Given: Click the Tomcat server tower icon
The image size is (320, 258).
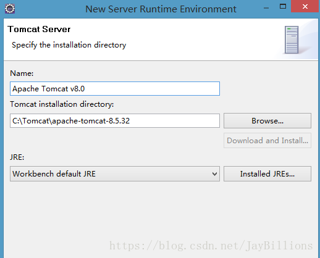Looking at the screenshot, I should tap(292, 40).
